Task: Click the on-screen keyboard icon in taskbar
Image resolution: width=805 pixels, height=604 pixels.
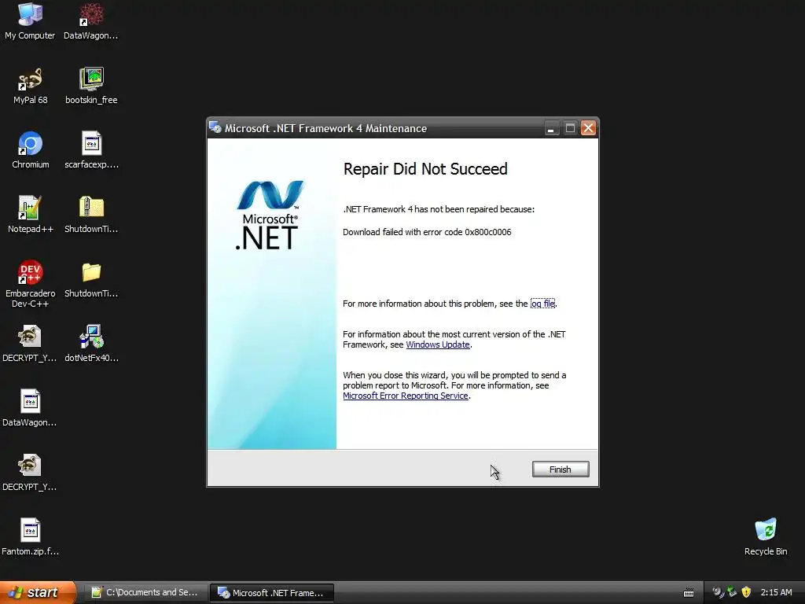Action: click(x=689, y=593)
